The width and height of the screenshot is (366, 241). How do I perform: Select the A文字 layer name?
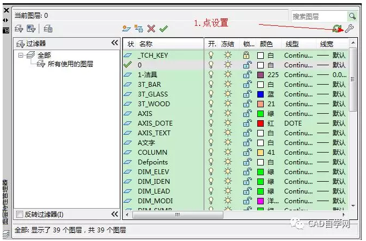(146, 142)
